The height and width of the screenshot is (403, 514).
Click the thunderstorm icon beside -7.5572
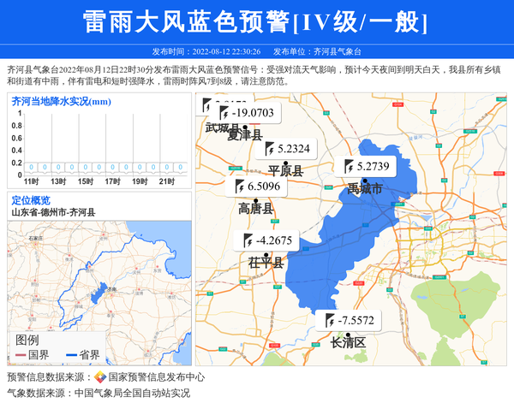pos(332,321)
